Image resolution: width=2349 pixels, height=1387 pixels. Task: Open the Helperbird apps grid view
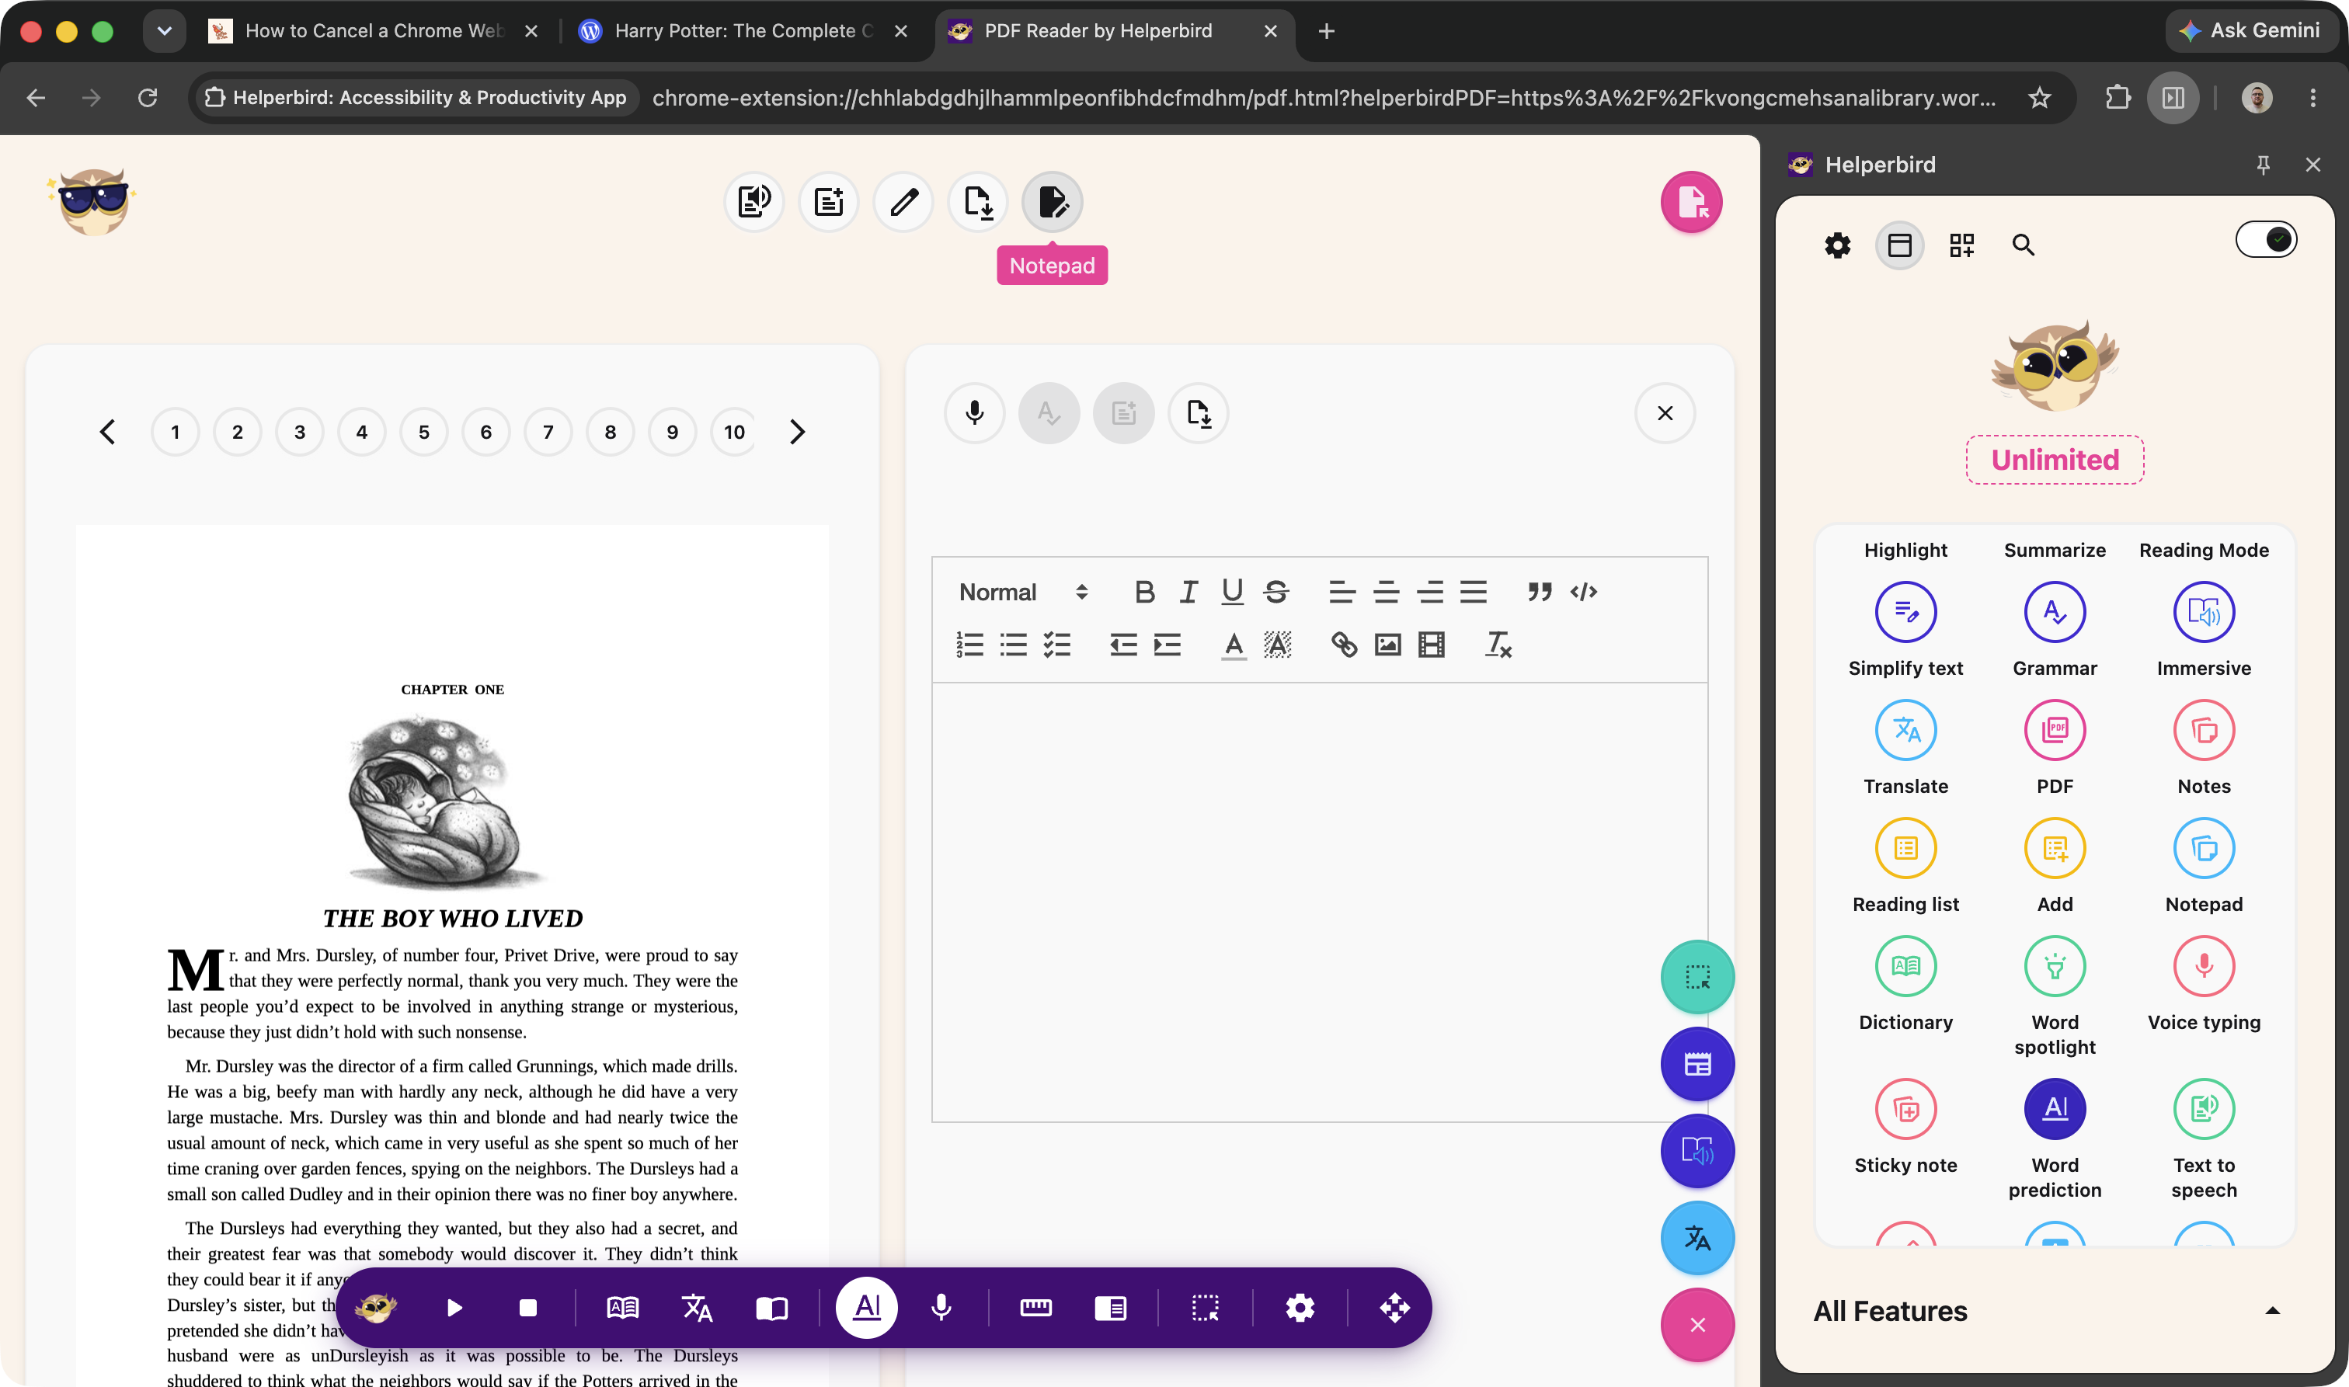(1961, 246)
